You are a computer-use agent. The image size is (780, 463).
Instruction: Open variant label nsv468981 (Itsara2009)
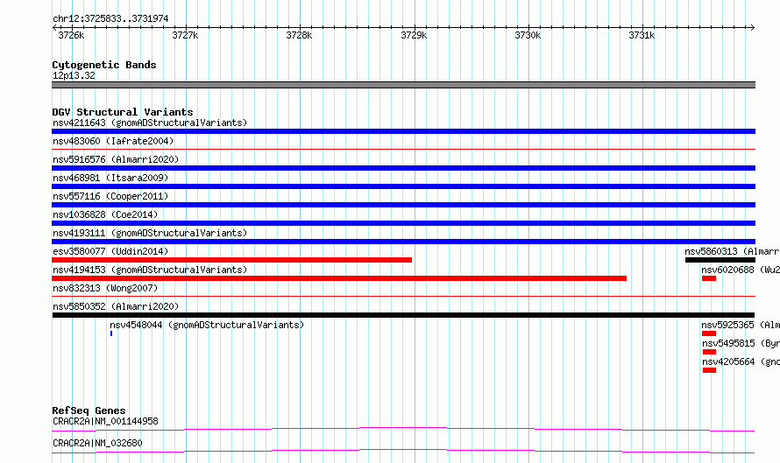110,178
